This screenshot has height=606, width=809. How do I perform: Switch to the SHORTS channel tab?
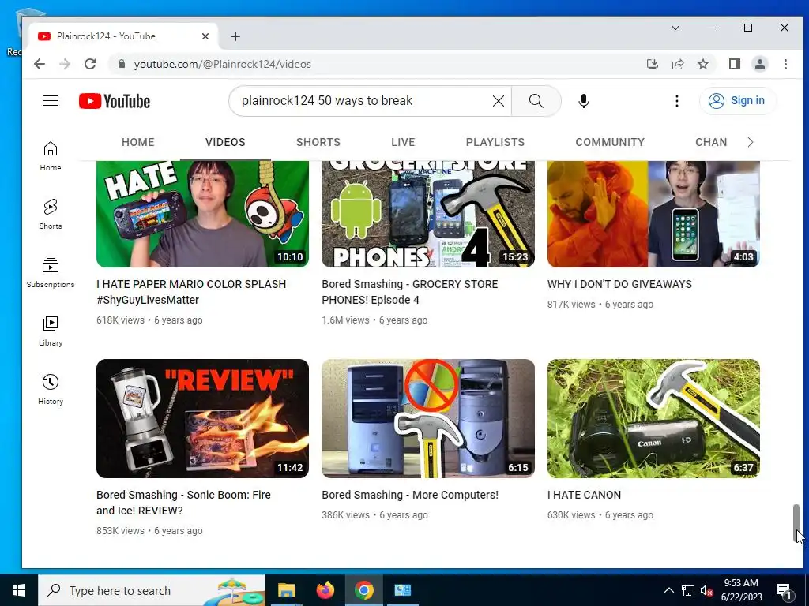318,142
